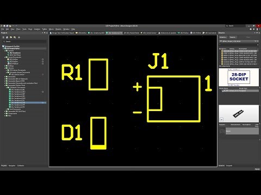Select the first component row in Libraries list
Screen dimensions: 261x195
[239, 51]
